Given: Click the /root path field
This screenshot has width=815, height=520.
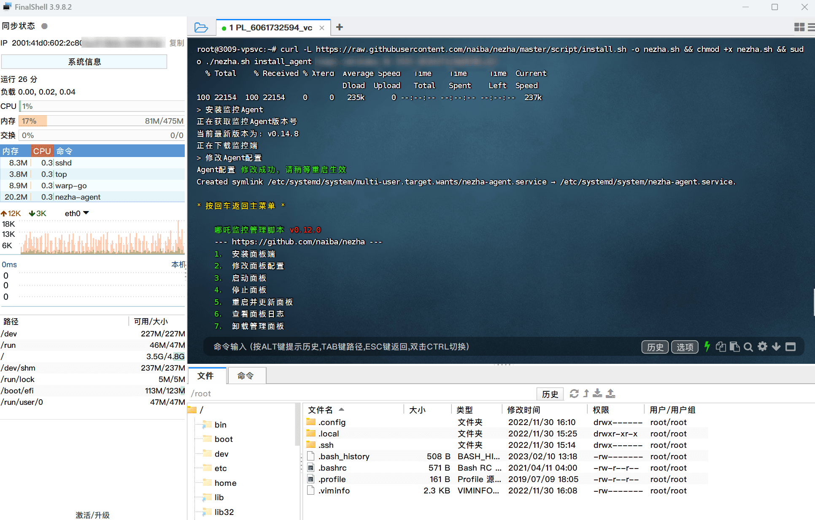Looking at the screenshot, I should pos(363,394).
